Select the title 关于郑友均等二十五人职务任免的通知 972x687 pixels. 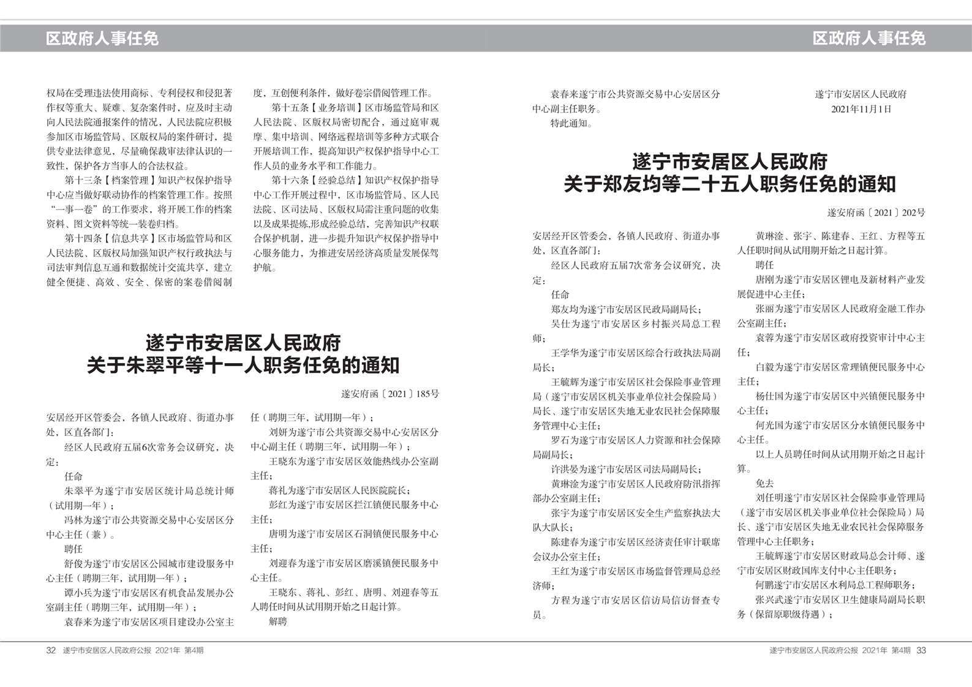pos(729,184)
